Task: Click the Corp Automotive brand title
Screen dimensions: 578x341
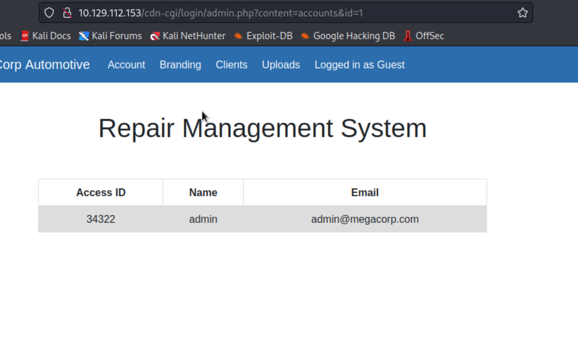Action: 44,65
